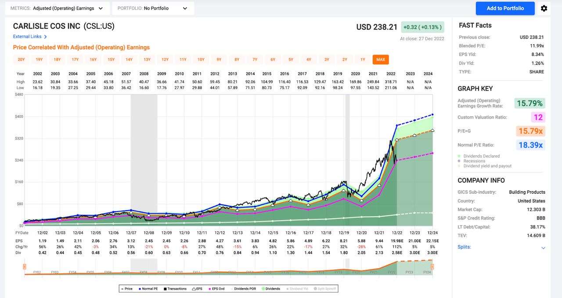The image size is (562, 298).
Task: Click the left handle of range slider
Action: [25, 267]
